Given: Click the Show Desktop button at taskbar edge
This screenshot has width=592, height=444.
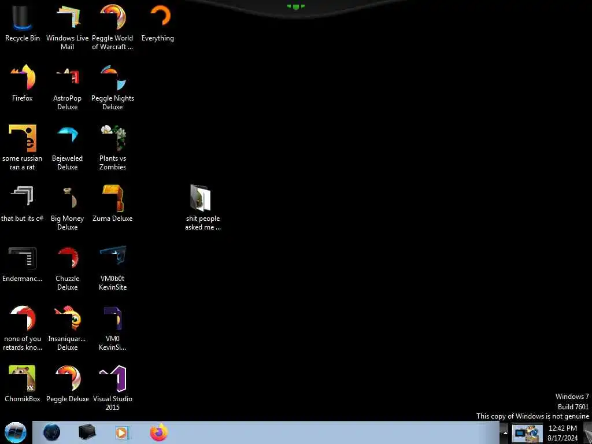Looking at the screenshot, I should point(587,433).
